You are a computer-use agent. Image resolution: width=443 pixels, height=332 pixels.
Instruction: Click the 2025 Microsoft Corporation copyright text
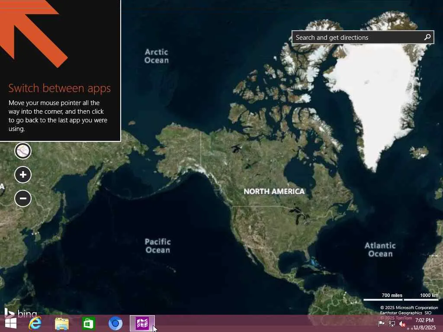coord(409,307)
